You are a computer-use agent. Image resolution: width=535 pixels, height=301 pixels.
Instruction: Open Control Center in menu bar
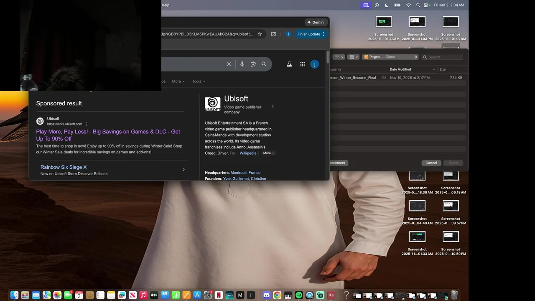click(427, 5)
